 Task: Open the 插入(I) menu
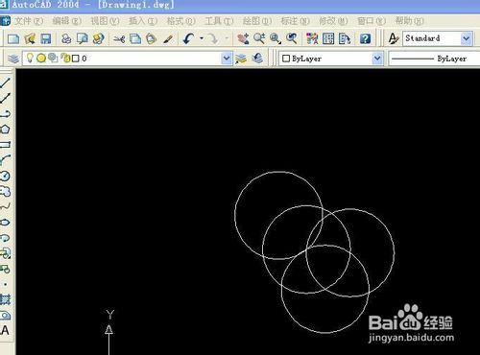[x=143, y=21]
